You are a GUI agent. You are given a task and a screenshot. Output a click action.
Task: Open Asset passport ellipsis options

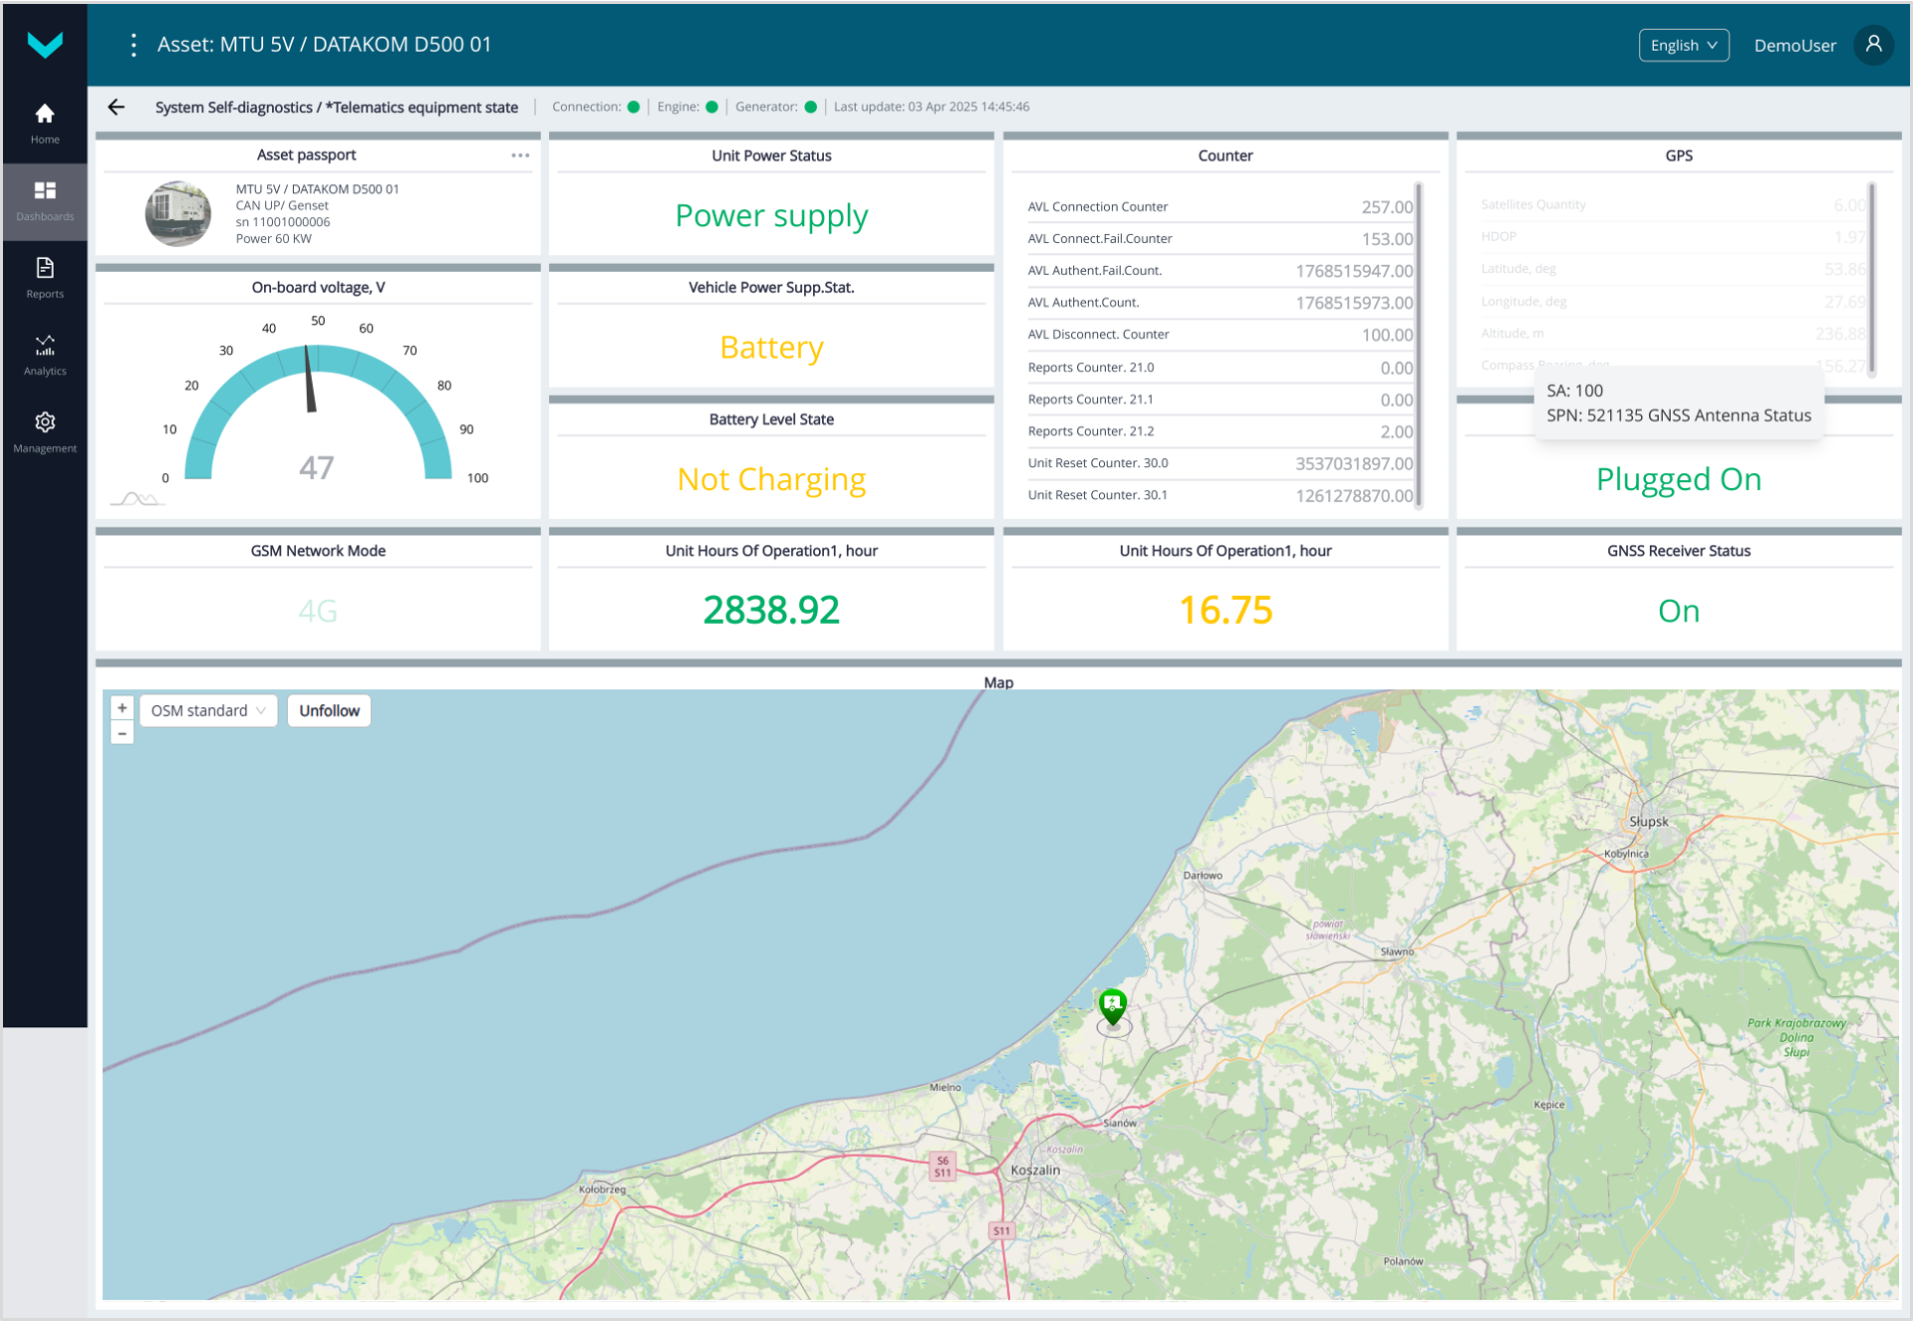520,155
